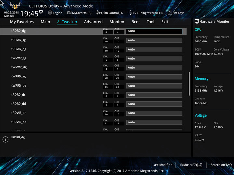Screen dimensions: 234x175
Task: Click the tRDRD_dr Auto field
Action: 154,95
